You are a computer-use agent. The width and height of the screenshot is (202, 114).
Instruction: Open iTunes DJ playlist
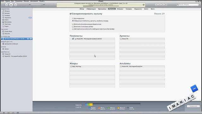(x=8, y=54)
